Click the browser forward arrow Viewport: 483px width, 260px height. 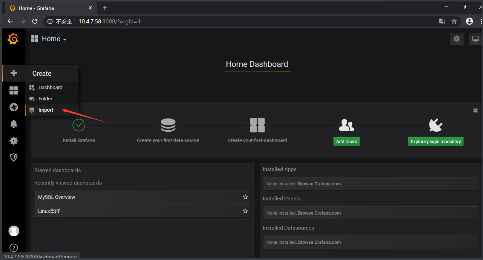coord(23,22)
